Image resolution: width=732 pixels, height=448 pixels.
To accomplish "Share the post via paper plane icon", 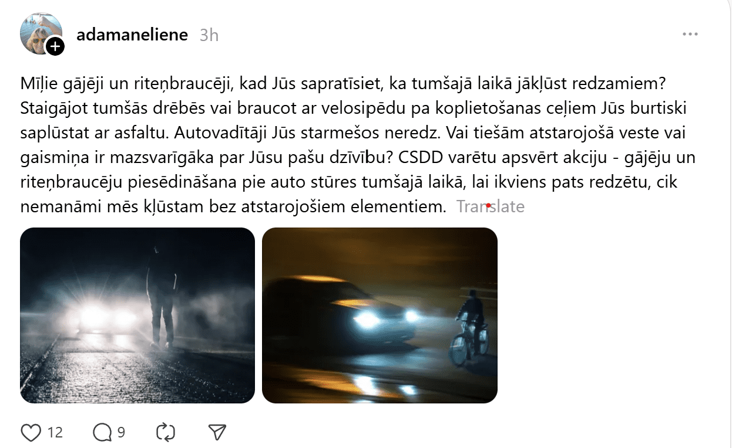I will tap(217, 433).
